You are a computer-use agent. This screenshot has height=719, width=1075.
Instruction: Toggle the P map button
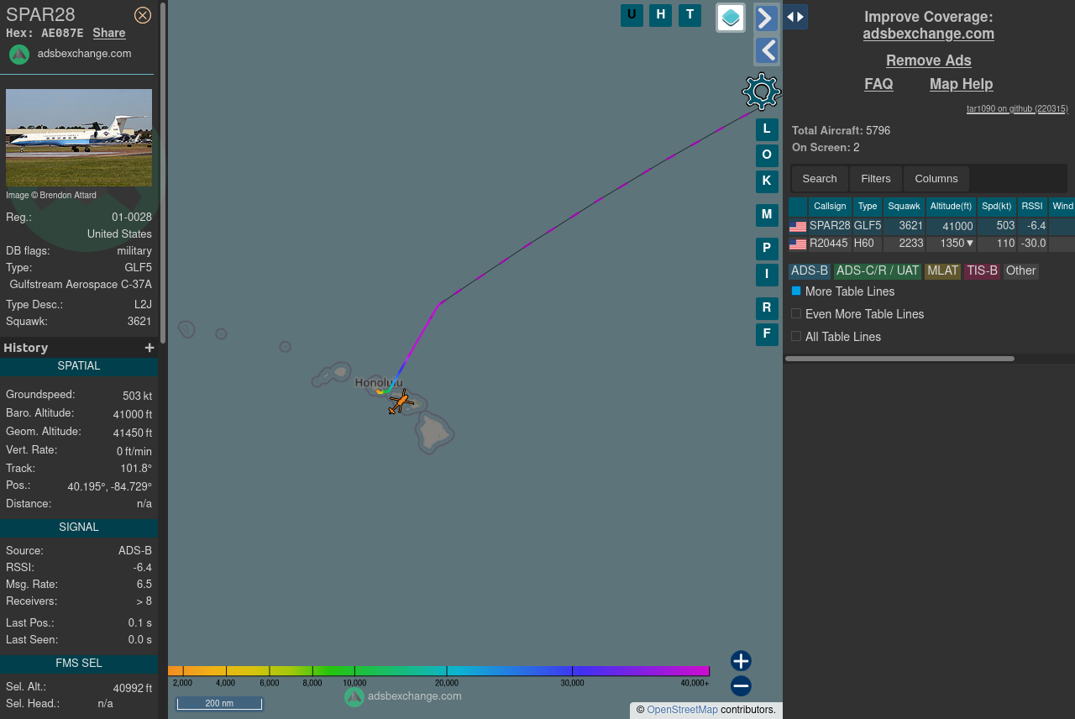coord(767,249)
